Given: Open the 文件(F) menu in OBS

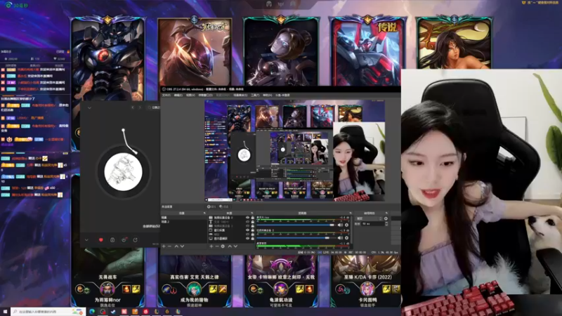Looking at the screenshot, I should pyautogui.click(x=166, y=96).
